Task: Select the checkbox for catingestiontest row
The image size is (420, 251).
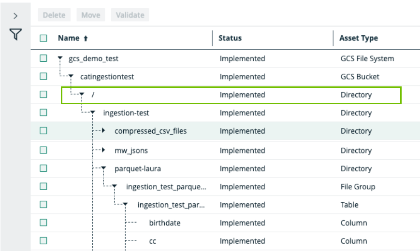Action: (43, 76)
